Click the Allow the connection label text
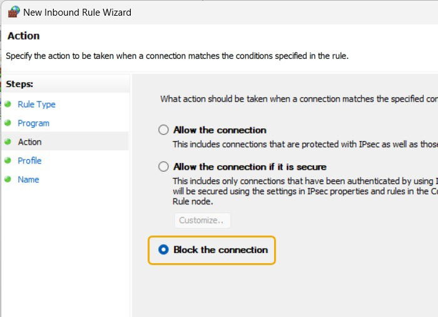Image resolution: width=438 pixels, height=317 pixels. (x=220, y=130)
